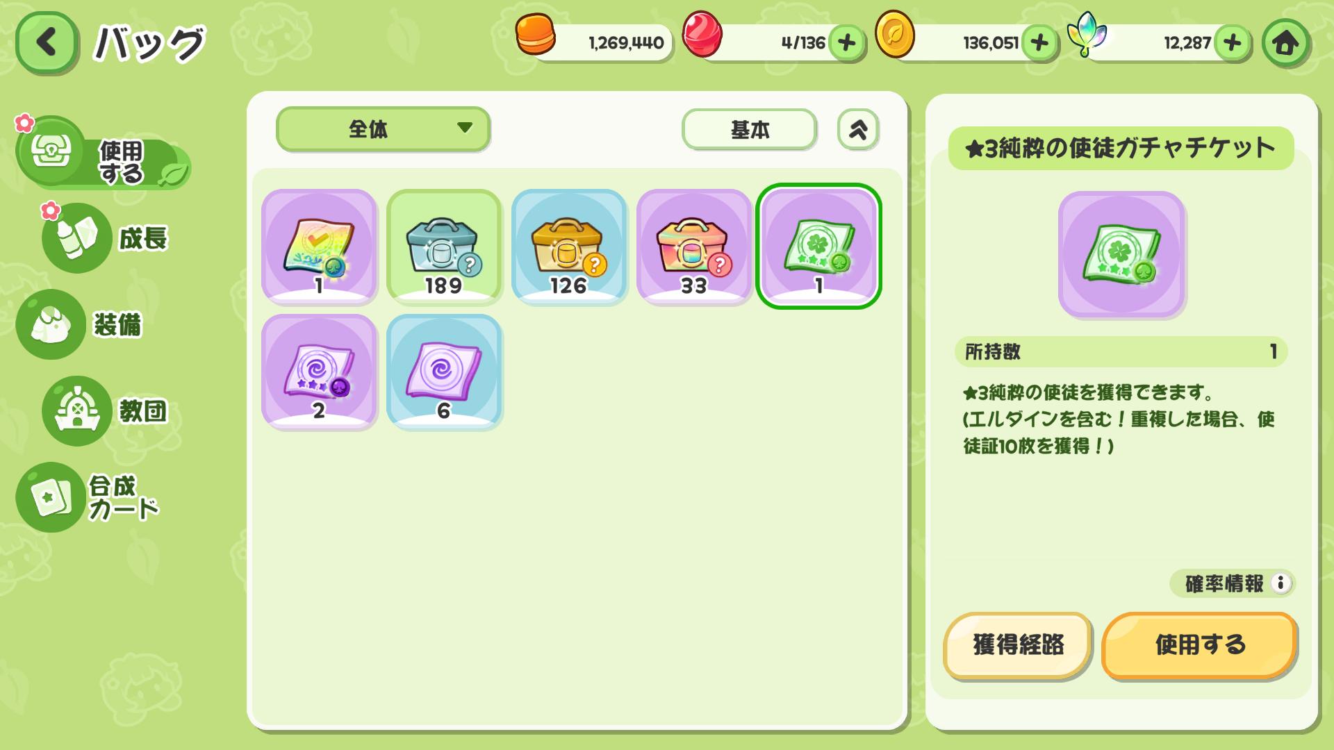This screenshot has height=750, width=1334.
Task: Select the rainbow ticket item
Action: coord(319,247)
